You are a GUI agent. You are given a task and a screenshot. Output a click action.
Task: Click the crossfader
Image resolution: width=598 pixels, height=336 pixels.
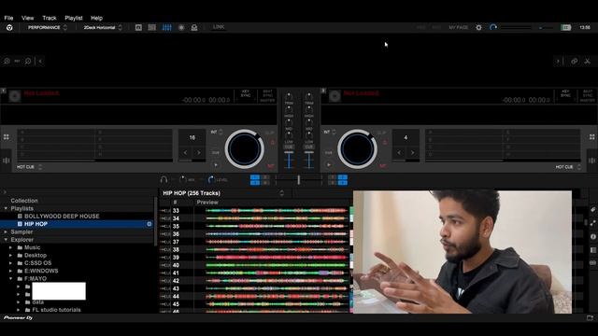299,179
